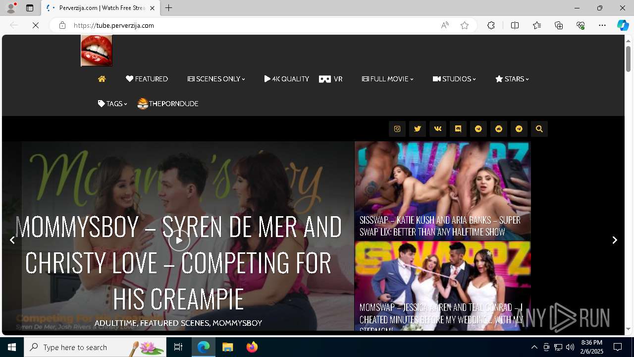This screenshot has height=357, width=634.
Task: Click the red lips site logo
Action: [x=97, y=51]
